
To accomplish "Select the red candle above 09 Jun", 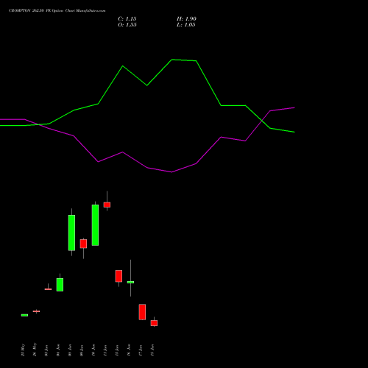I will coord(83,244).
